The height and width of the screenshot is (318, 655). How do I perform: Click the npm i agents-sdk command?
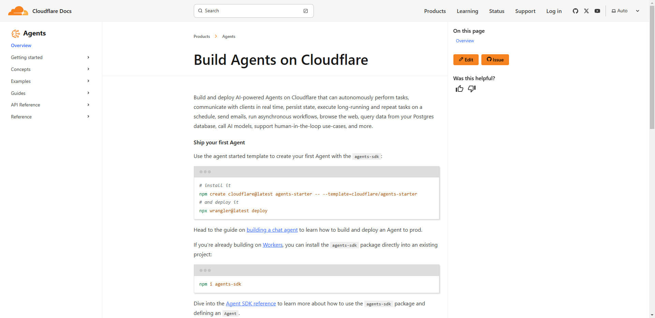[x=220, y=284]
